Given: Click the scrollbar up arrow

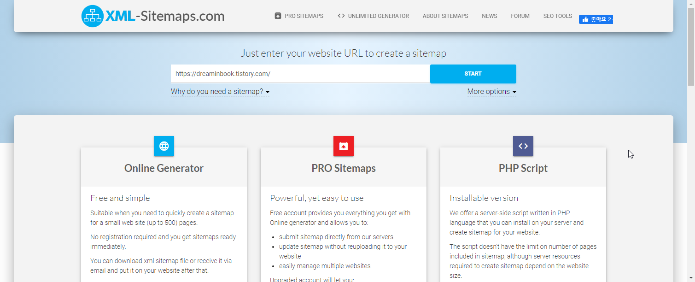Looking at the screenshot, I should tap(691, 3).
